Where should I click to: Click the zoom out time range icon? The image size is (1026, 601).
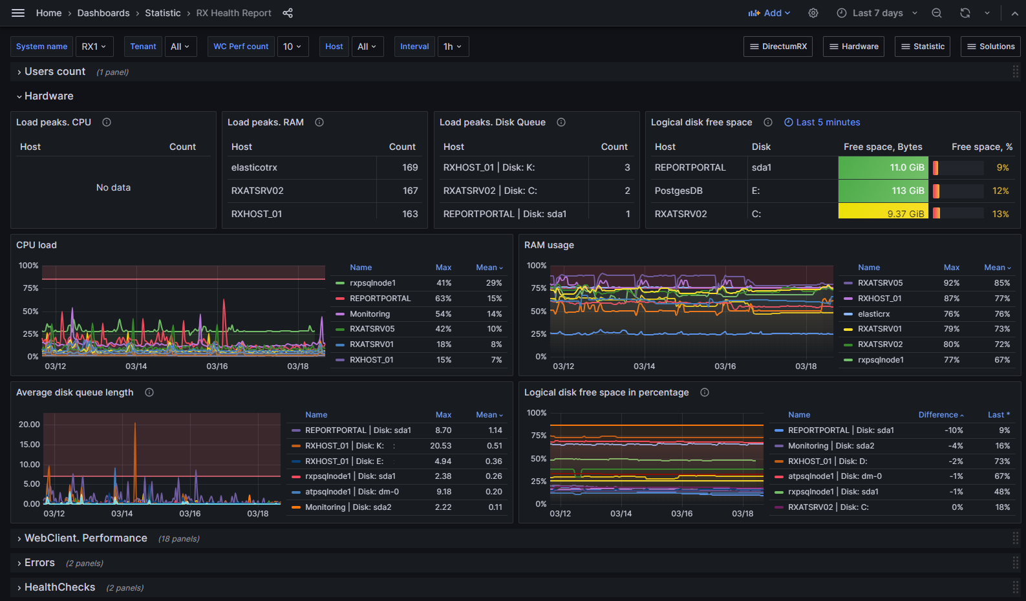[x=936, y=13]
